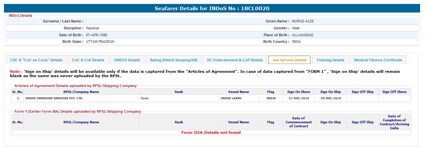Viewport: 430px width, 148px height.
Task: Click the Seafarer Details title bar
Action: (x=212, y=8)
